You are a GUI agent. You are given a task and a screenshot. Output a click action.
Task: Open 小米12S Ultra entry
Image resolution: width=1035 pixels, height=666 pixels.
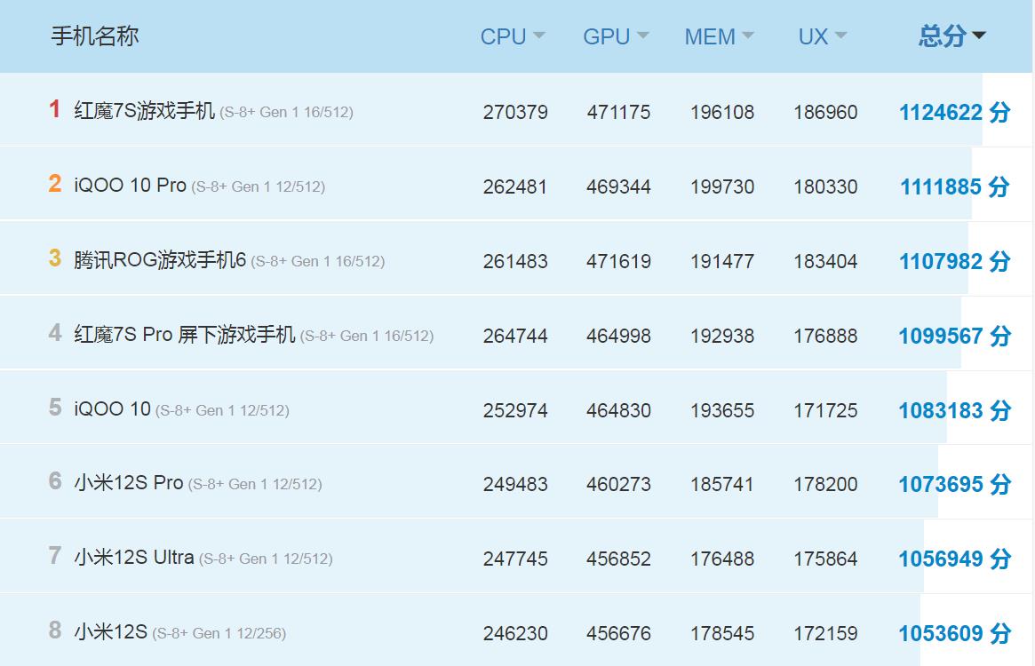pos(203,558)
